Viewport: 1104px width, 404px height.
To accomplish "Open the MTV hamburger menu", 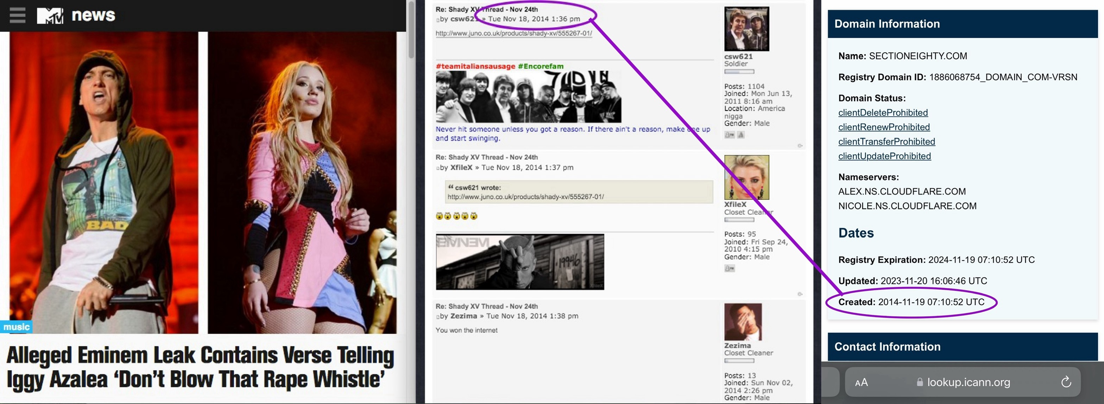I will pos(18,15).
